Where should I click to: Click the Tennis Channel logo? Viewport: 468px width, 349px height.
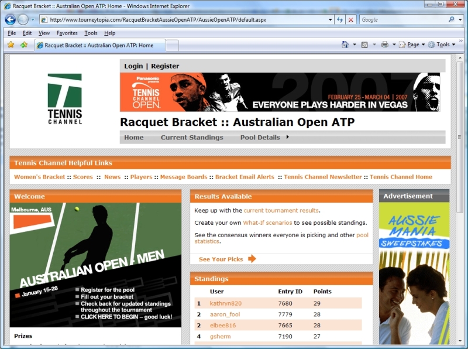pos(65,99)
